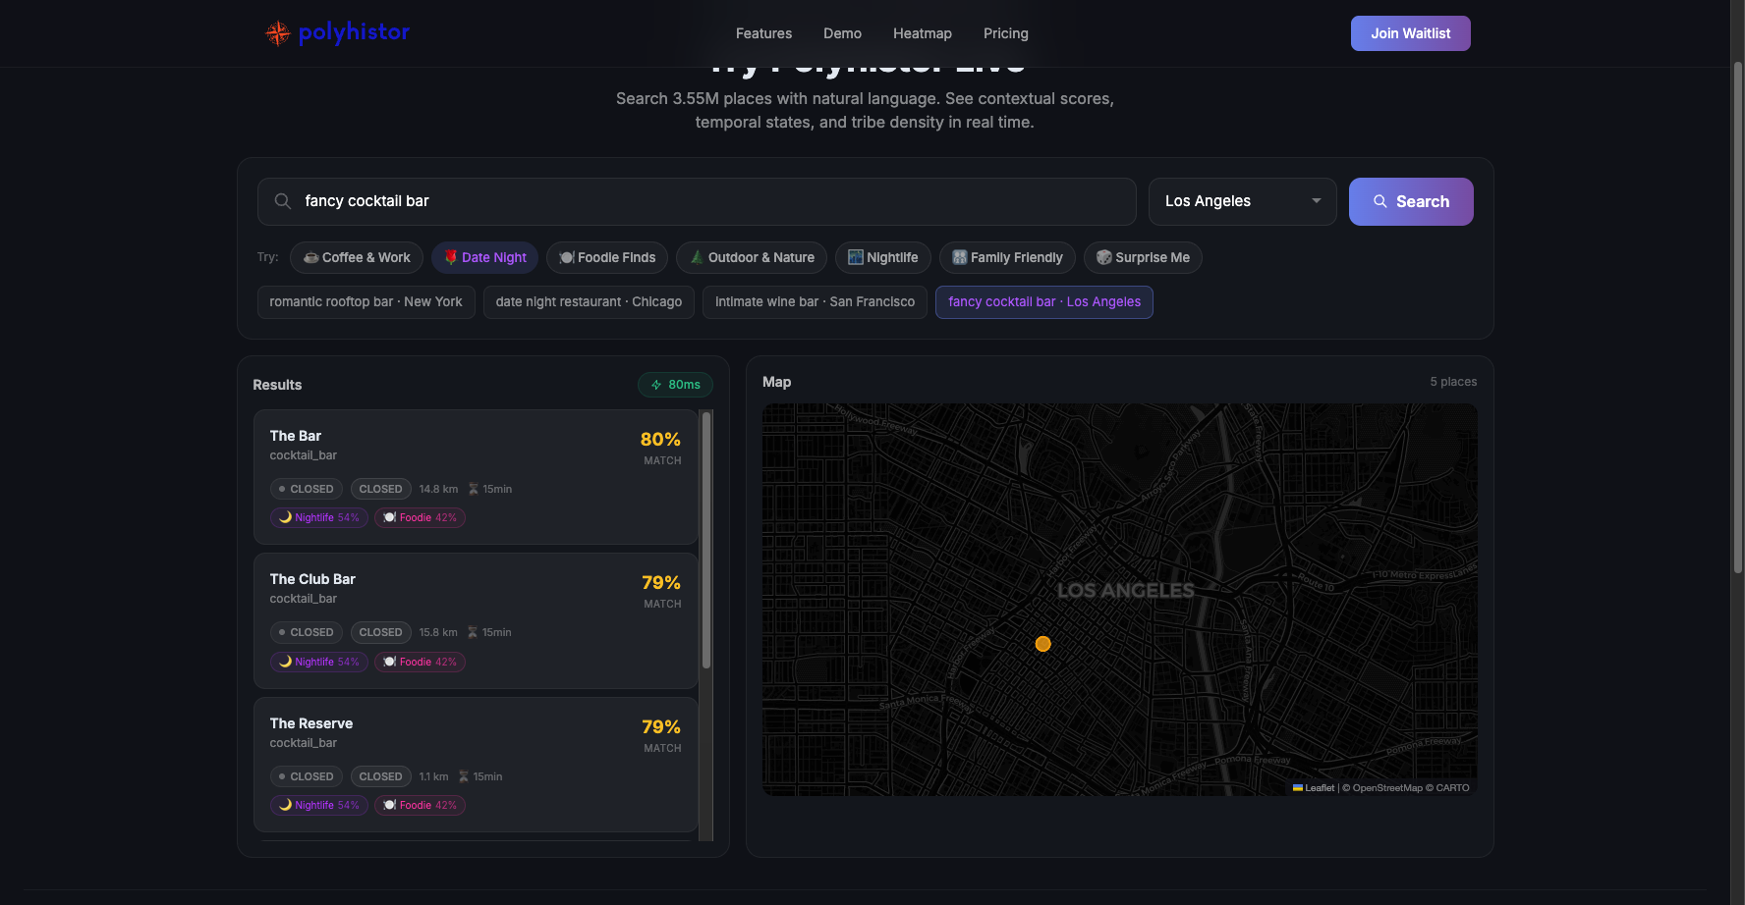
Task: Click the Join Waitlist button
Action: (x=1411, y=33)
